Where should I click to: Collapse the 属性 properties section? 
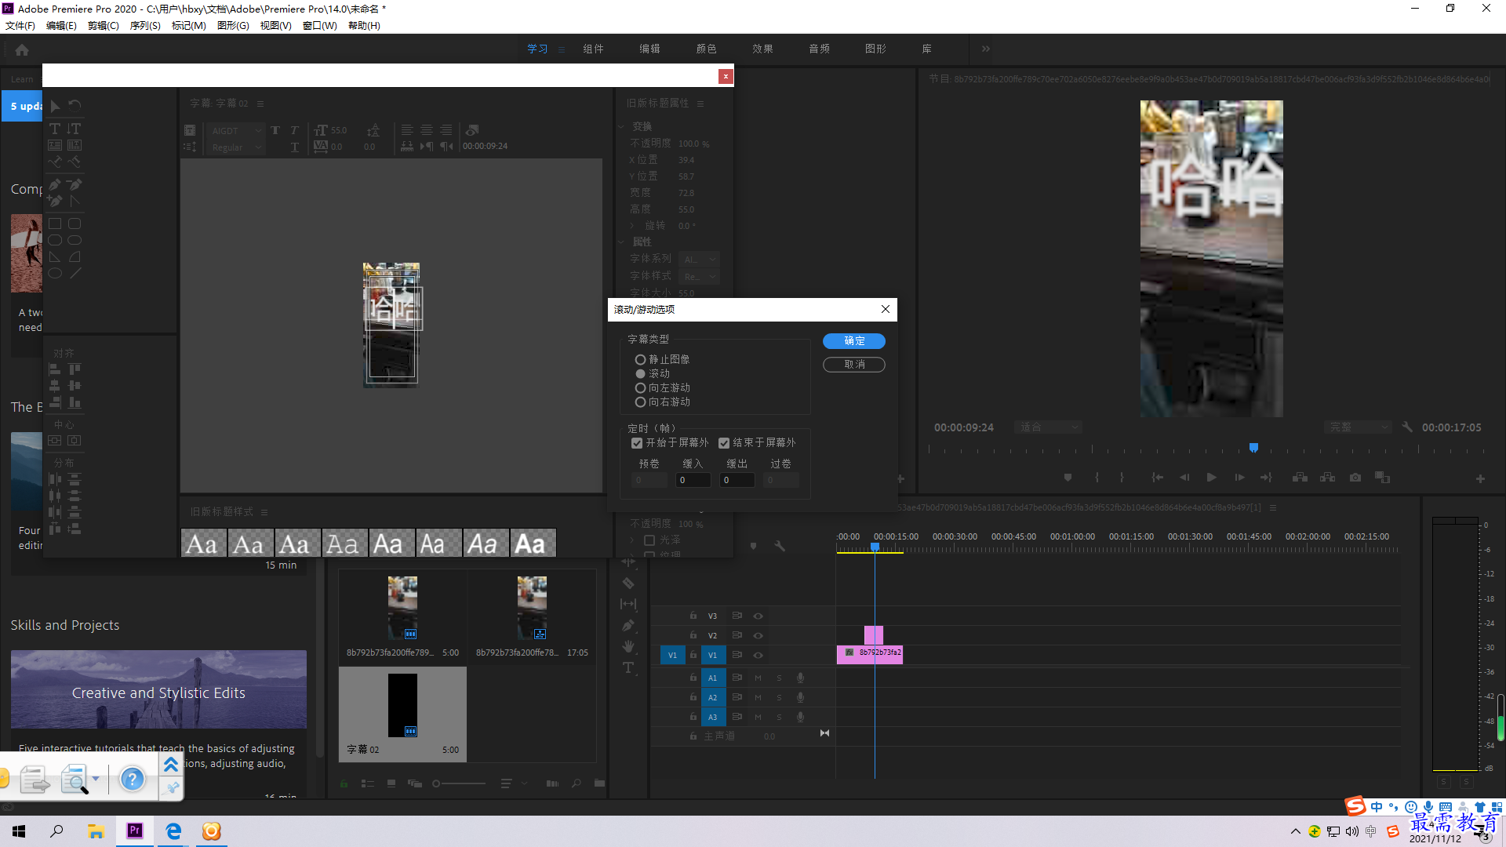(621, 242)
